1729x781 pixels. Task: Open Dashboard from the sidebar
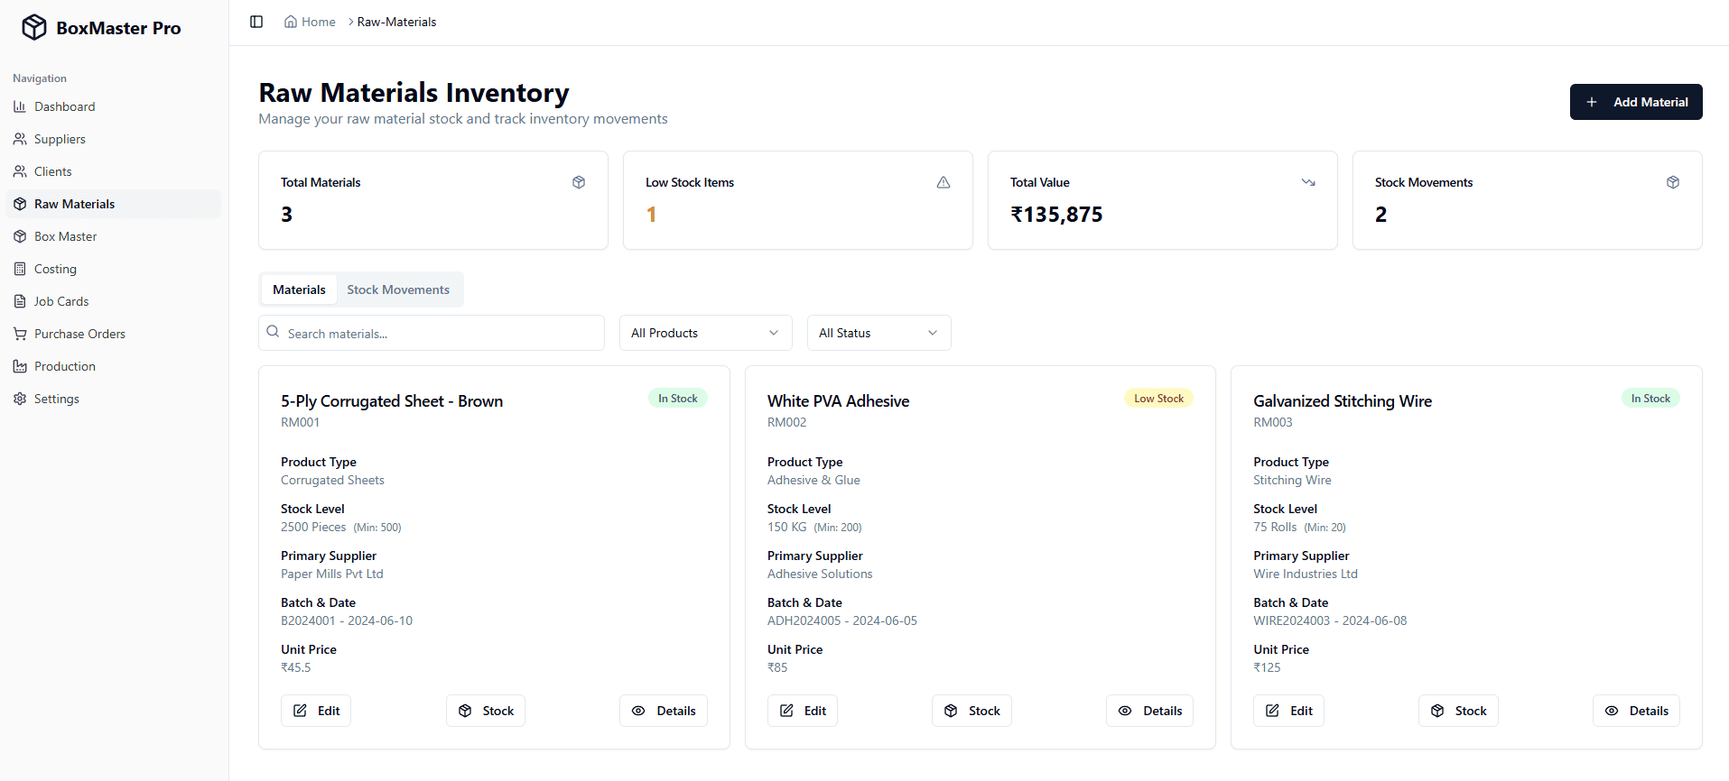pyautogui.click(x=113, y=106)
